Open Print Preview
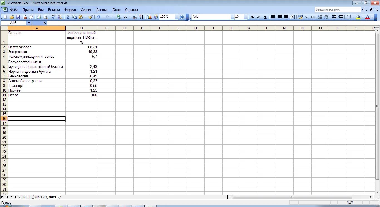 (x=46, y=17)
